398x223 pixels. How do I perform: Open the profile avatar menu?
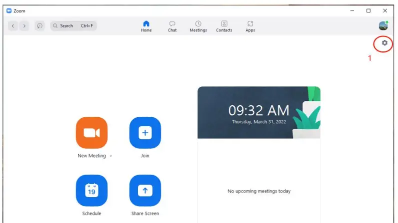tap(383, 26)
